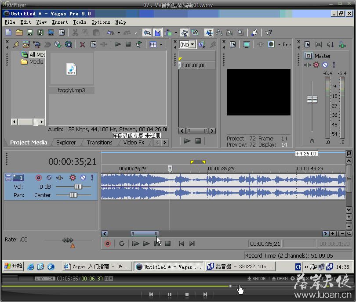Open Split Screen View dropdown arrow
Image resolution: width=356 pixels, height=302 pixels.
point(279,44)
